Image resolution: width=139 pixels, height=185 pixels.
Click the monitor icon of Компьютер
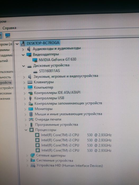coord(30,87)
